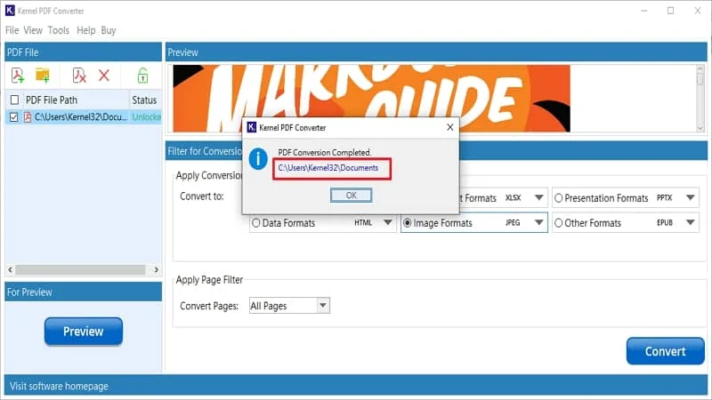Click the file list scroll right arrow
This screenshot has height=400, width=712.
pyautogui.click(x=157, y=270)
